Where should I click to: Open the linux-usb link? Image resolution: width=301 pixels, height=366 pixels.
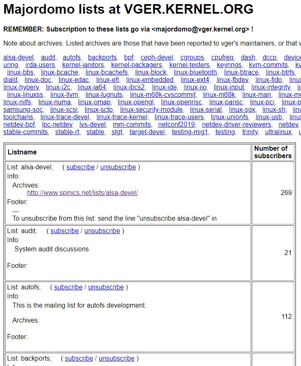tap(269, 117)
